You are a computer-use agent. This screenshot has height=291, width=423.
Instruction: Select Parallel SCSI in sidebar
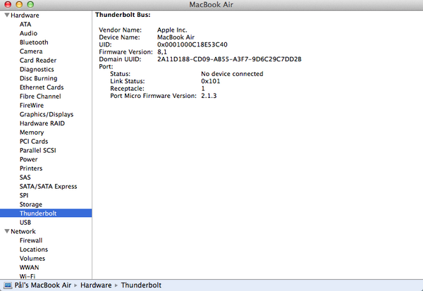(38, 150)
